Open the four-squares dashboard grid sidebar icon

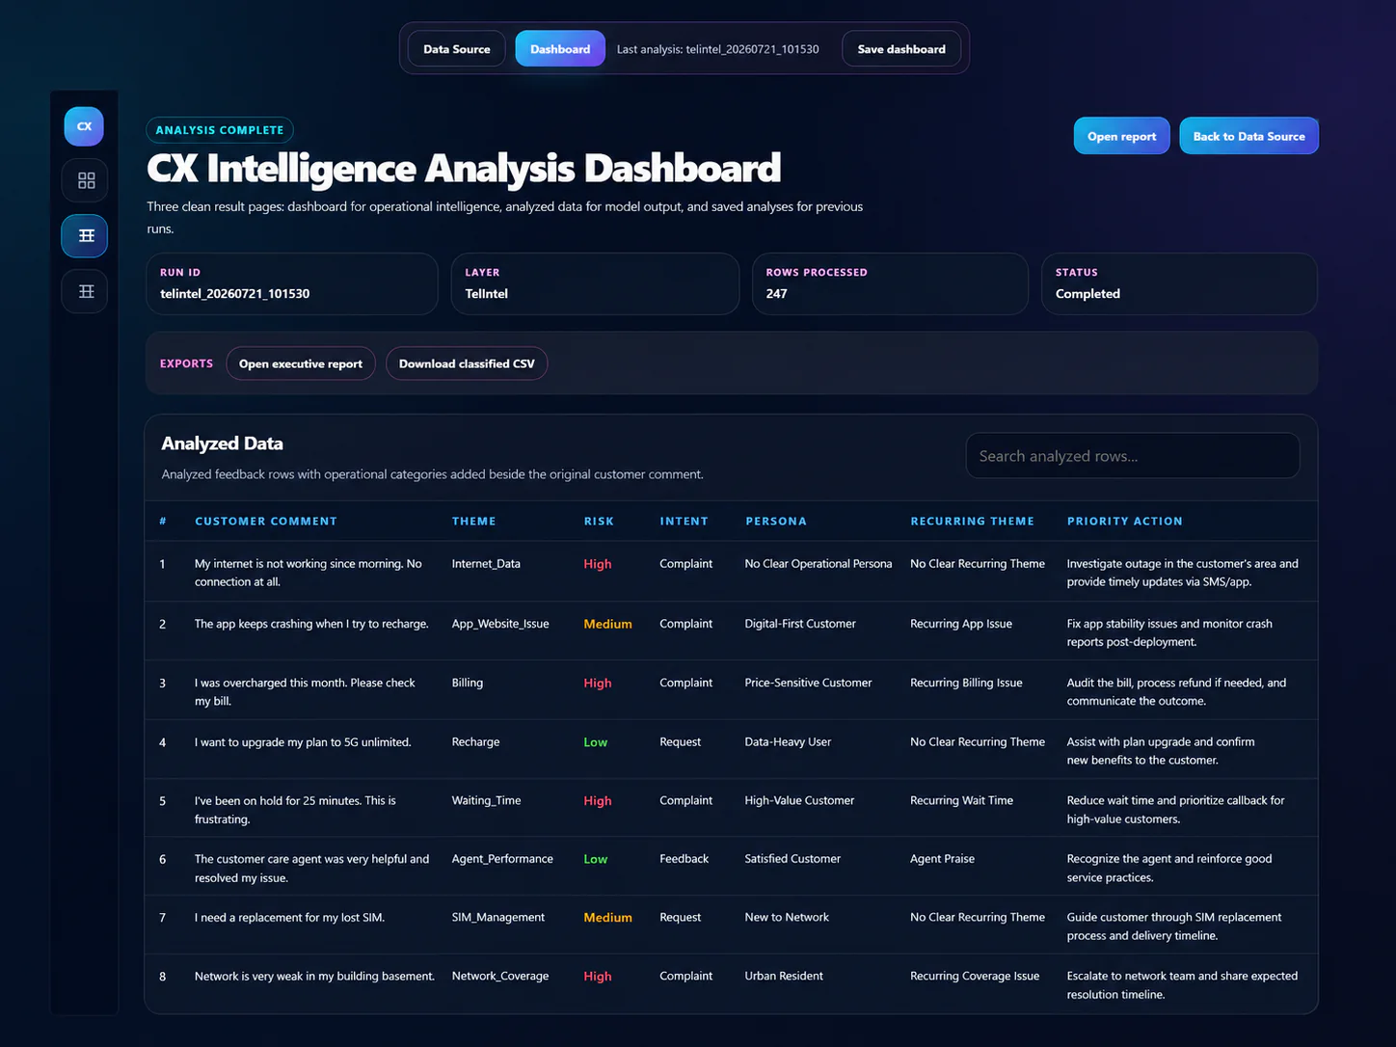pos(86,180)
